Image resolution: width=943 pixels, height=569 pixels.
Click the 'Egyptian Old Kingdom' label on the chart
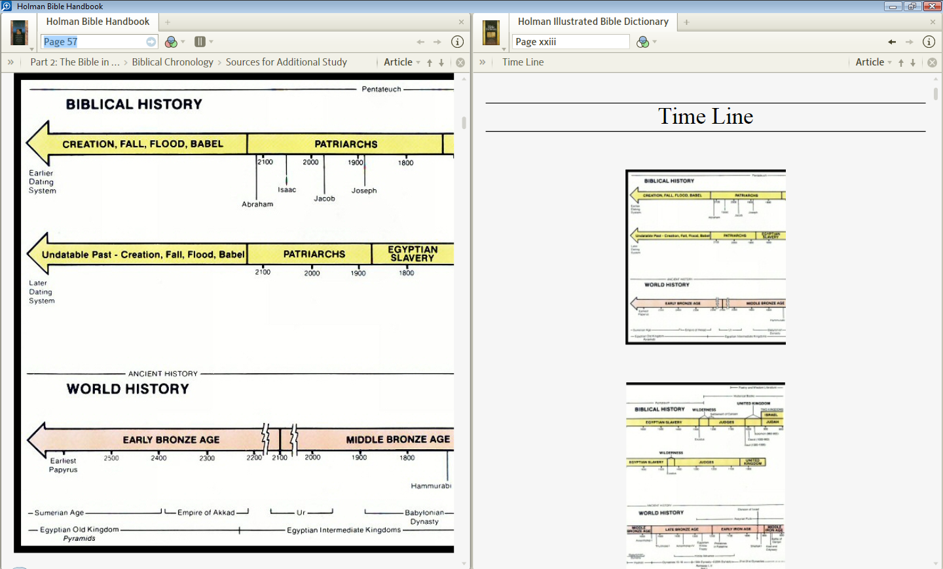[79, 530]
